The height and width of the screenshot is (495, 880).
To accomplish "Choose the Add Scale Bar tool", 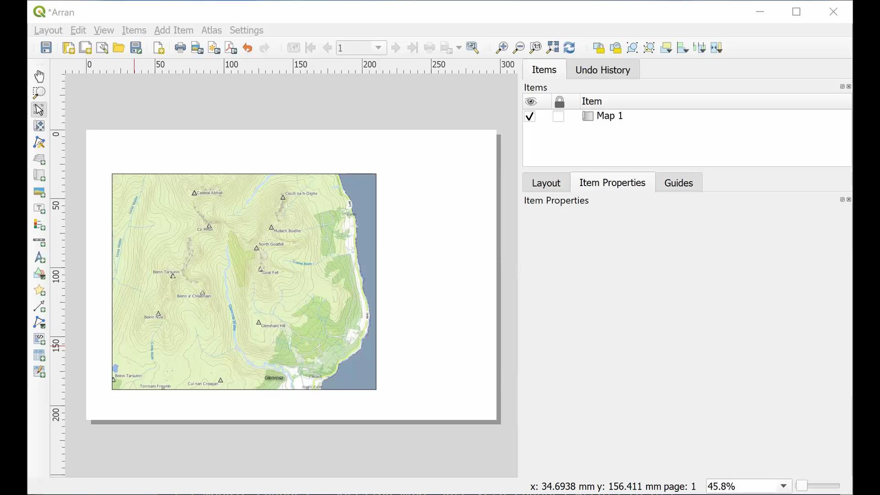I will pos(39,242).
